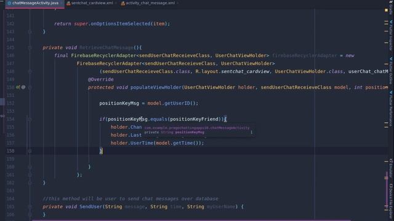
Task: Click line number 158 in the gutter
Action: click(x=10, y=151)
